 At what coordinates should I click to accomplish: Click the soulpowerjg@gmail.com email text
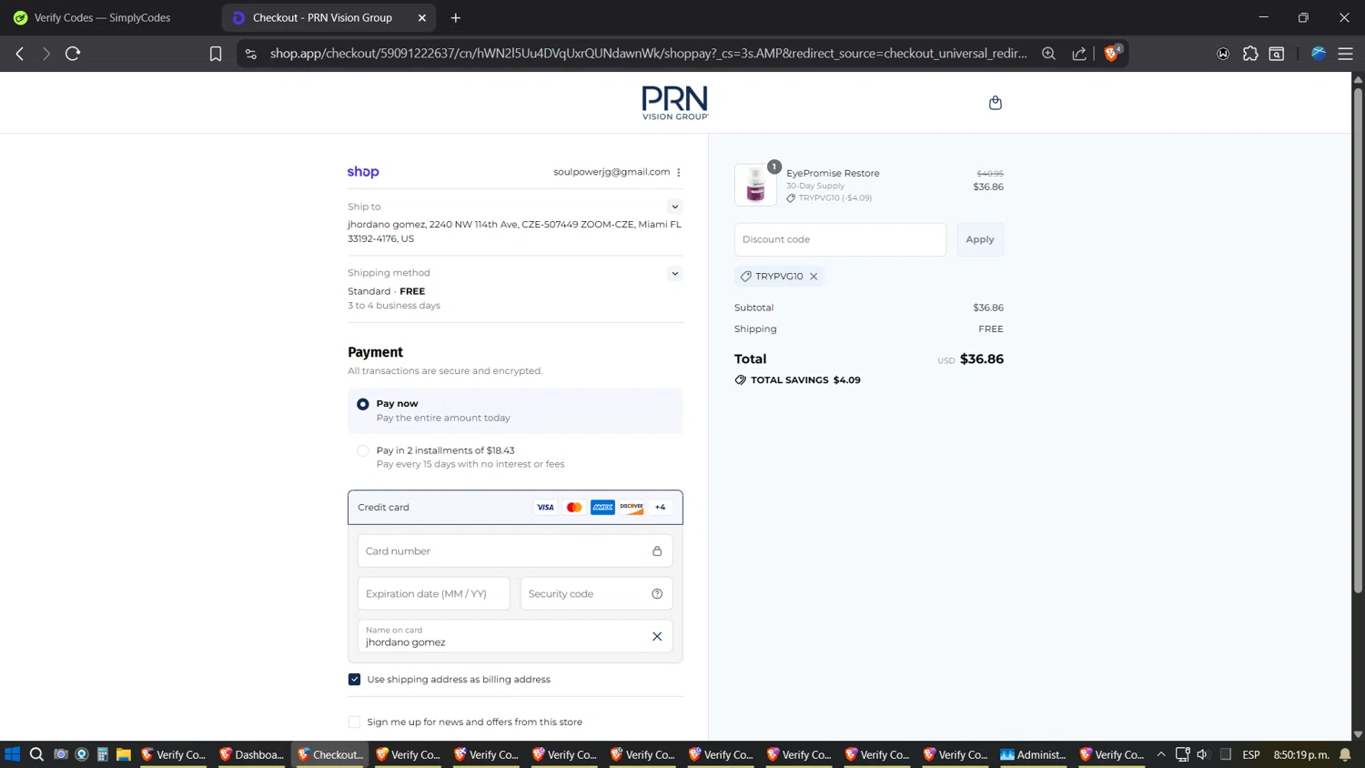[x=612, y=172]
